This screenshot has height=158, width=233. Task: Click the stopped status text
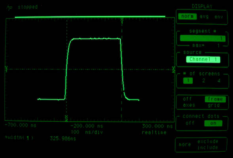coord(28,7)
